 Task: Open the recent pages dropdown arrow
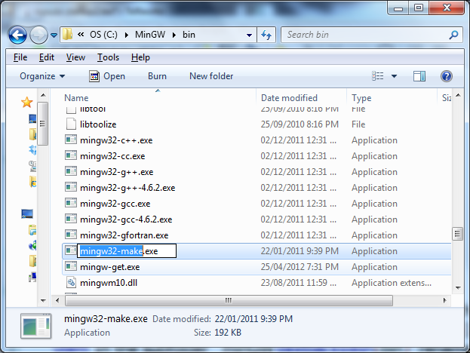point(54,35)
